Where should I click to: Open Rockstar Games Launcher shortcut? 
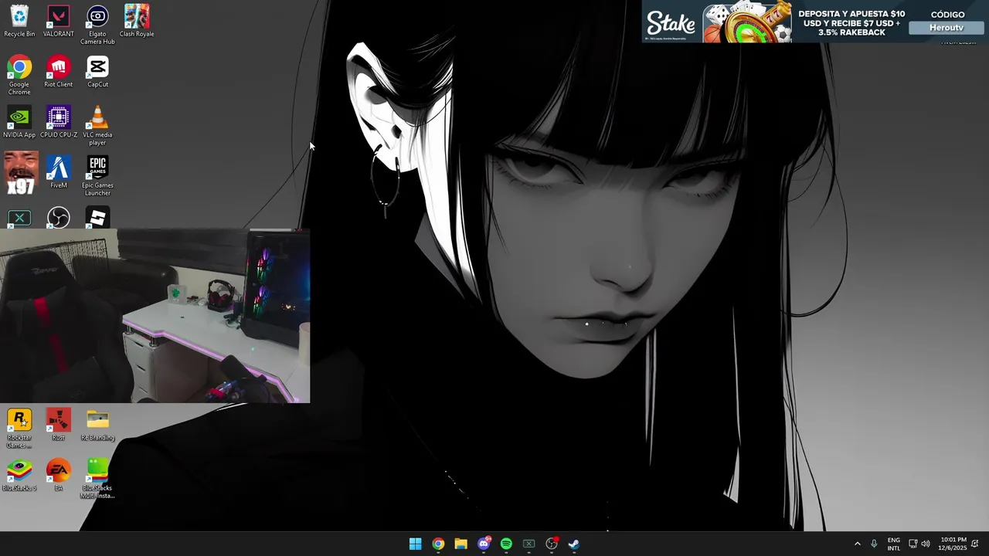point(19,429)
